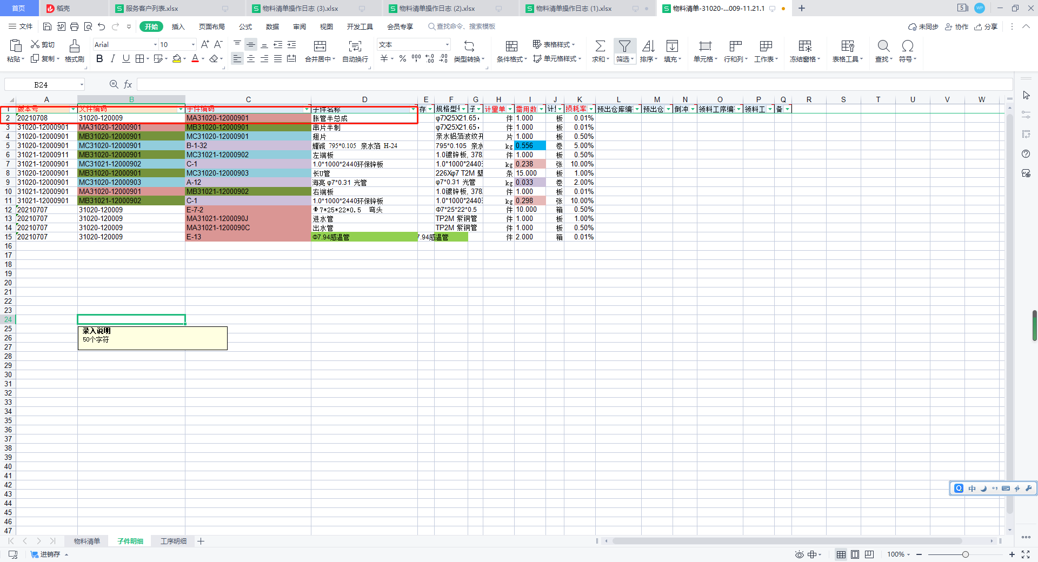1038x562 pixels.
Task: Toggle right text alignment
Action: (x=264, y=58)
